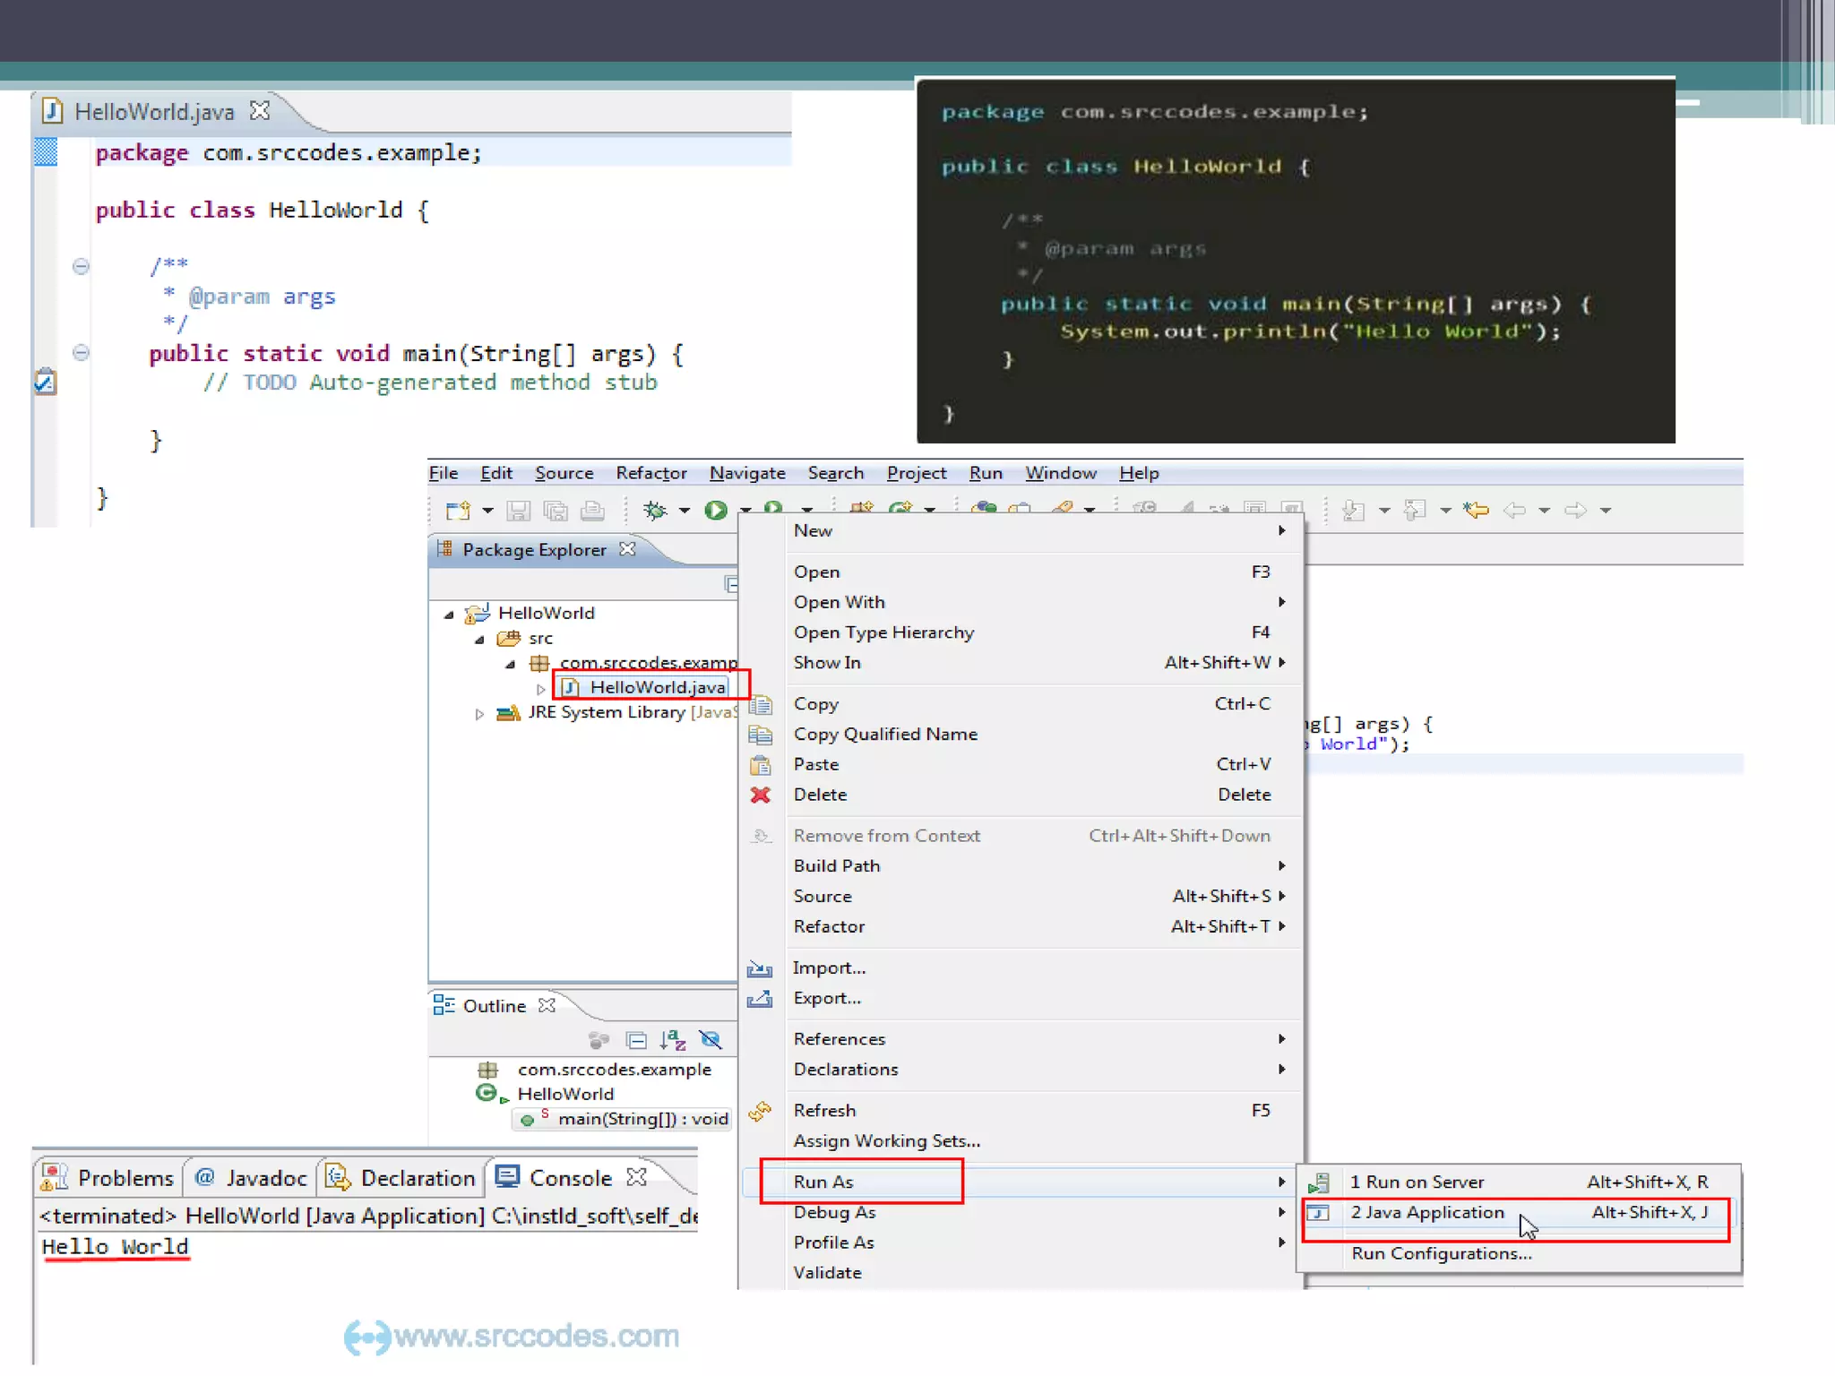Click Last Edit Location yellow arrow
The width and height of the screenshot is (1835, 1376).
(1476, 511)
